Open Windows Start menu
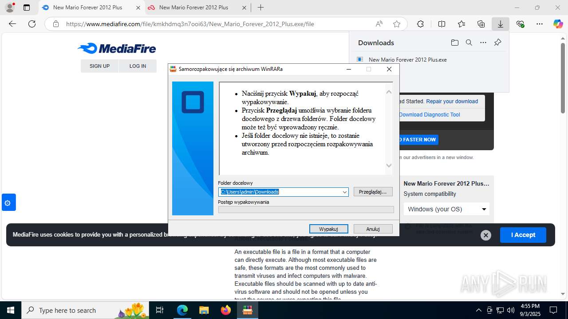Viewport: 568px width, 319px height. [11, 310]
